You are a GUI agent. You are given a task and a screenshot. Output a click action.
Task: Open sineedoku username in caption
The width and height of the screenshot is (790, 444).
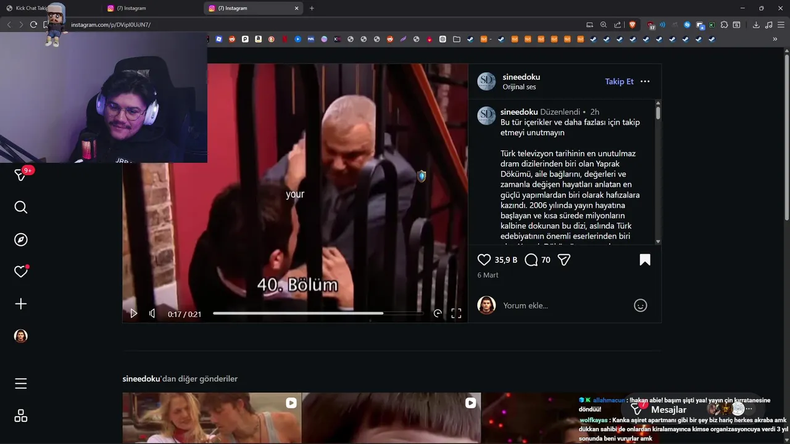(x=519, y=112)
